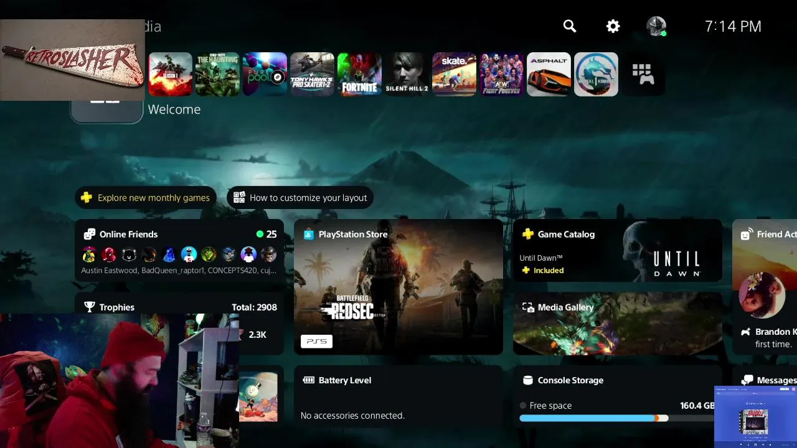Screen dimensions: 797x448
Task: Click the Free space label
Action: [x=550, y=405]
